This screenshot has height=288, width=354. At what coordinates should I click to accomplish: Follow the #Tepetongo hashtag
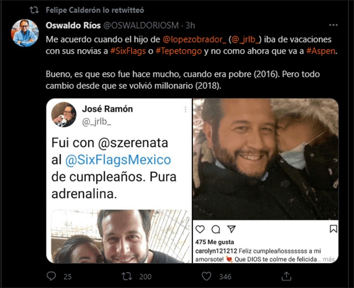click(178, 51)
